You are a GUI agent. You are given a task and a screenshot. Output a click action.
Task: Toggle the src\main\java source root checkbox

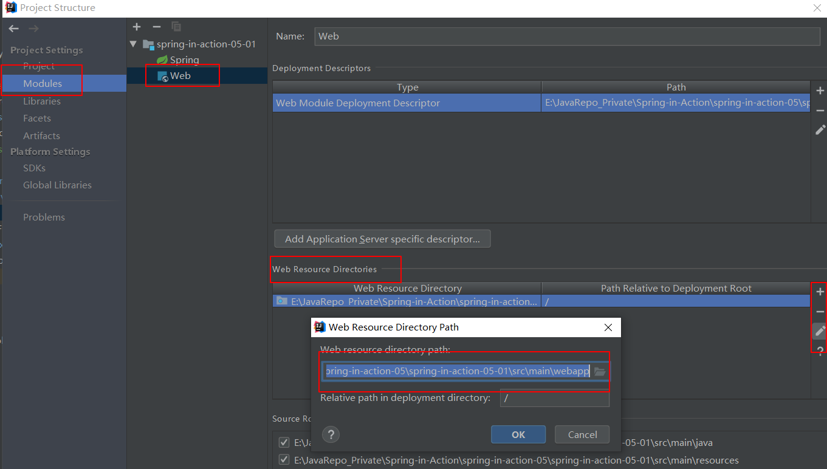(x=284, y=442)
